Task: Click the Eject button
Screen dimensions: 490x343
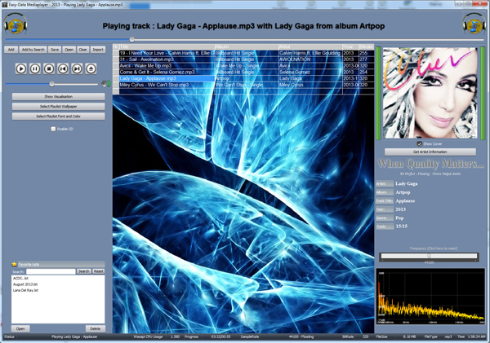Action: 91,68
